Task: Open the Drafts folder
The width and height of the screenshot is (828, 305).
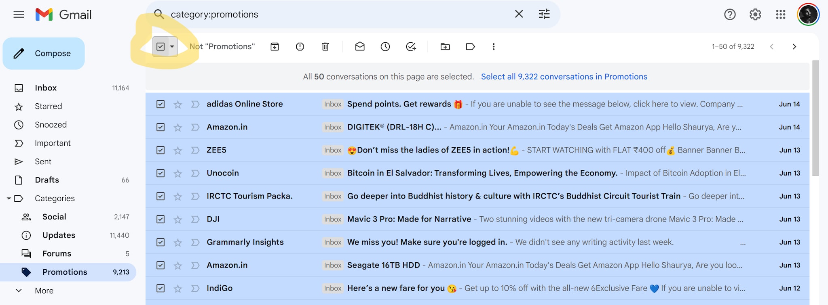Action: 68,180
